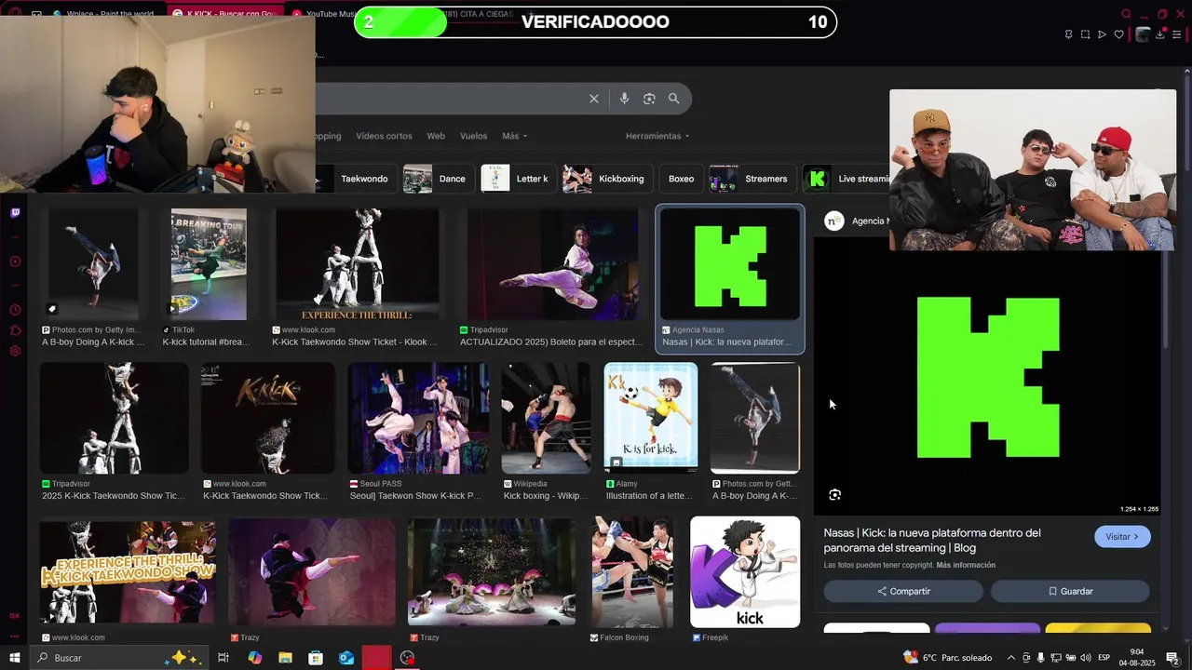Filter images by Kickboxing chip
Viewport: 1192px width, 670px height.
coord(607,179)
